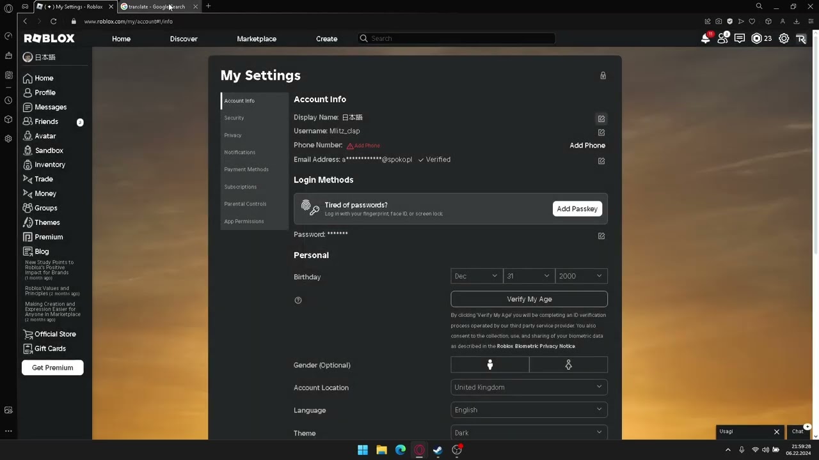Open the Chat panel button

tap(799, 432)
